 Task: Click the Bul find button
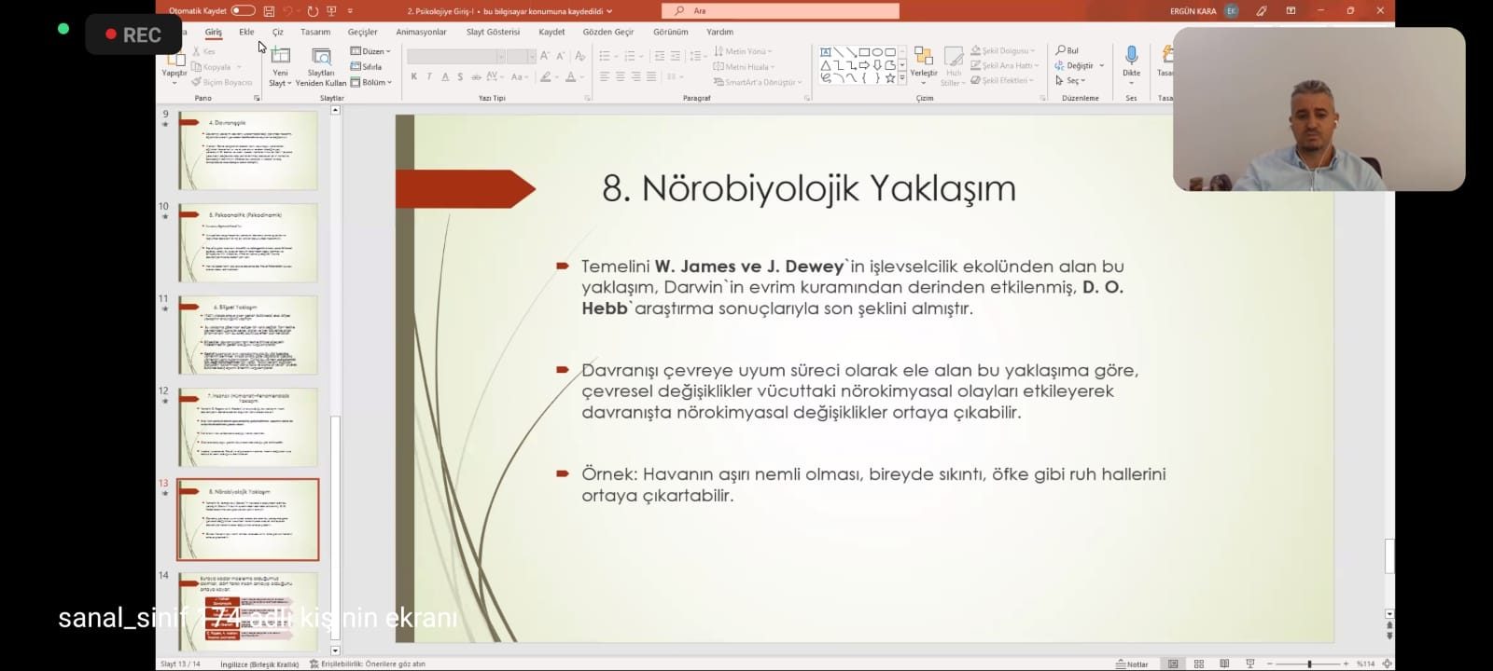tap(1067, 50)
